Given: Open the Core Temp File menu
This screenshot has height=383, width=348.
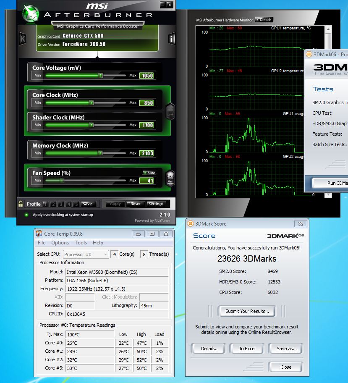Looking at the screenshot, I should [42, 243].
